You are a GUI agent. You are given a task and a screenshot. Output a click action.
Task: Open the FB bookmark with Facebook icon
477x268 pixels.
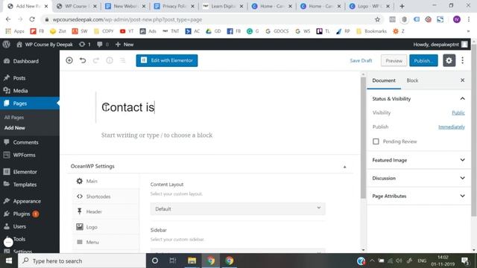[x=234, y=31]
